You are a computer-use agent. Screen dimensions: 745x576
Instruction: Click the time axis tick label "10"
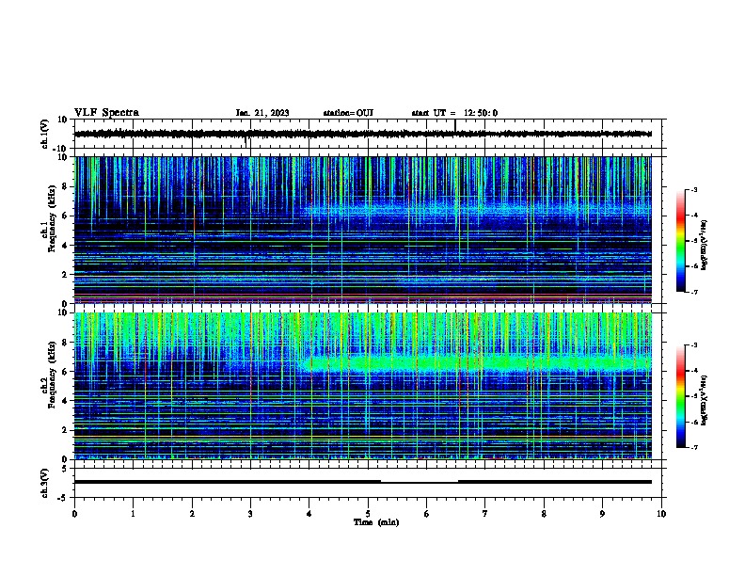click(661, 514)
